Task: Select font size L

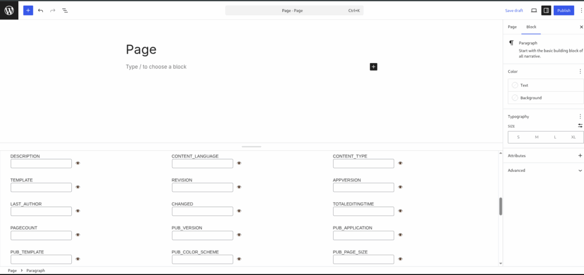Action: point(555,137)
